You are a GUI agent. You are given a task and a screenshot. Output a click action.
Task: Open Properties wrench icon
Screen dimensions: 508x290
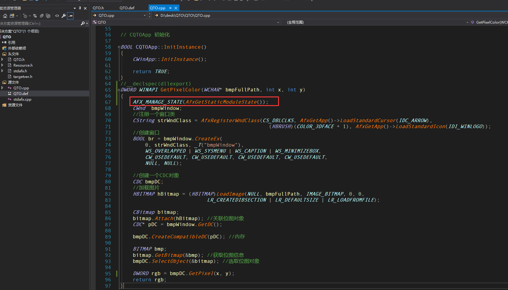click(x=64, y=16)
